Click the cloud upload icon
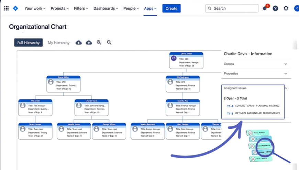 coord(89,43)
